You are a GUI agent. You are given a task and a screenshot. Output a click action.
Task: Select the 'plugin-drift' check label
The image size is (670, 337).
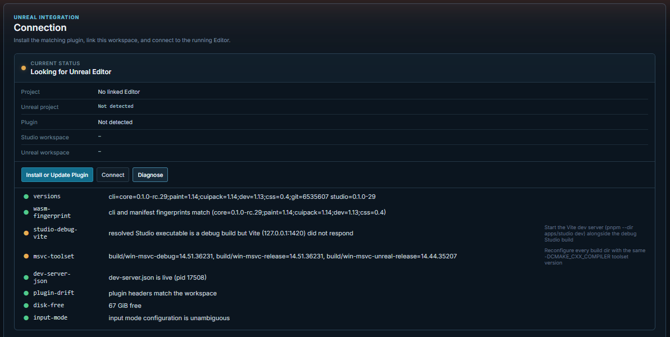click(54, 293)
